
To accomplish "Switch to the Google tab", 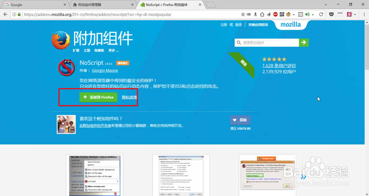I will coord(35,5).
